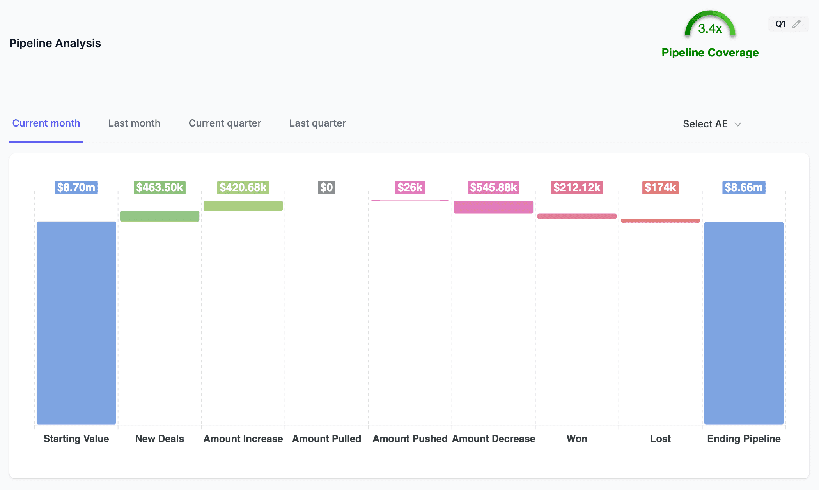Click the Pipeline Coverage green label
Screen dimensions: 819x490
pyautogui.click(x=710, y=53)
